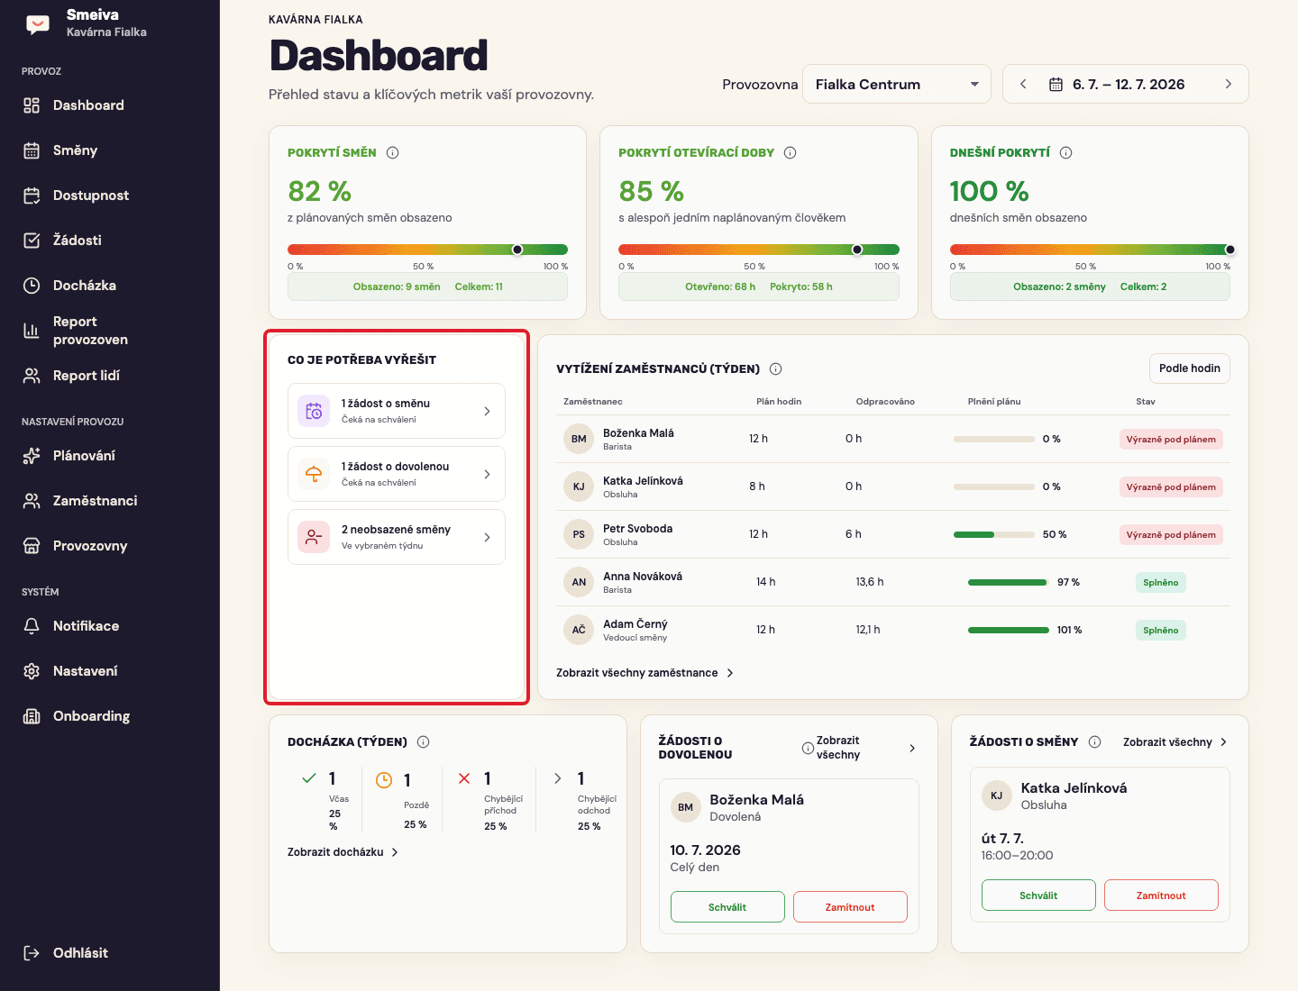Viewport: 1298px width, 991px height.
Task: Go to previous week with left chevron
Action: [1023, 85]
